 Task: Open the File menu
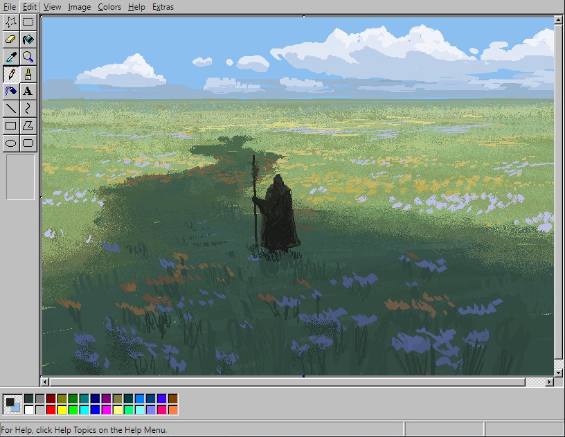pyautogui.click(x=10, y=7)
